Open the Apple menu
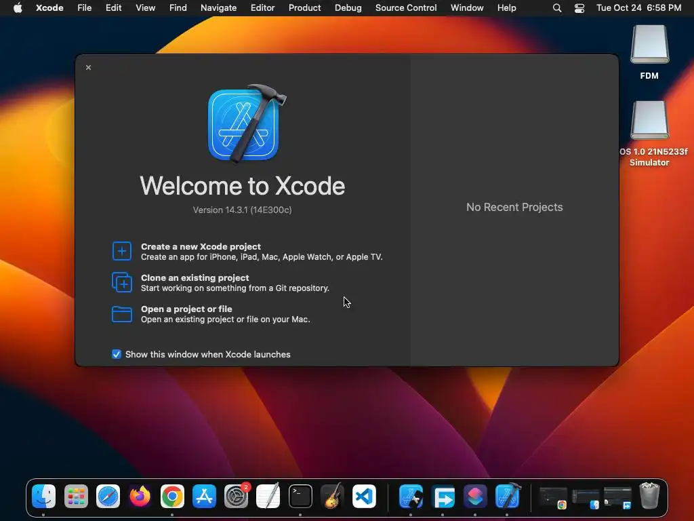This screenshot has height=521, width=694. (x=18, y=8)
